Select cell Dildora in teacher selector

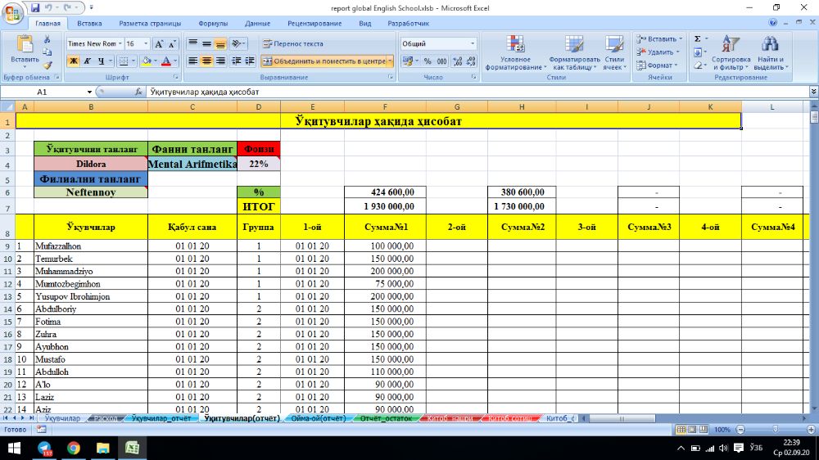[91, 164]
